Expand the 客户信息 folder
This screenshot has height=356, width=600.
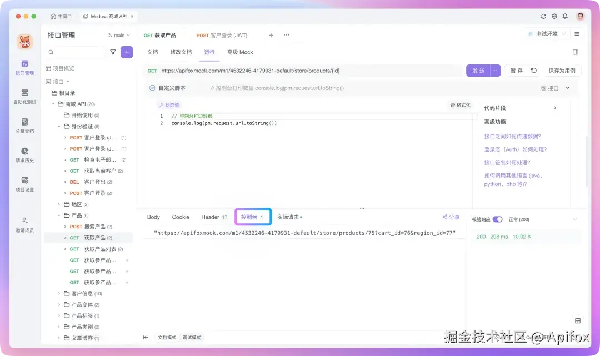coord(59,294)
